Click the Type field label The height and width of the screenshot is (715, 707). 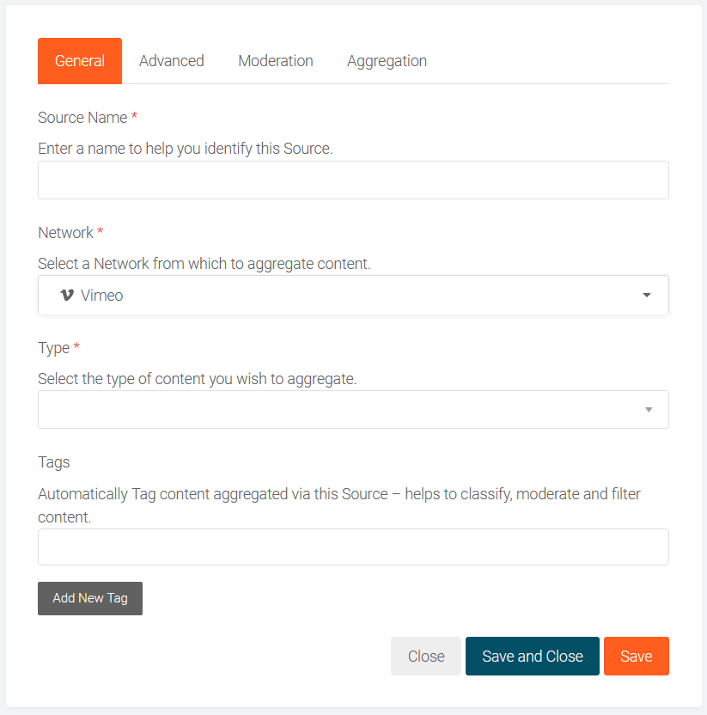click(53, 348)
